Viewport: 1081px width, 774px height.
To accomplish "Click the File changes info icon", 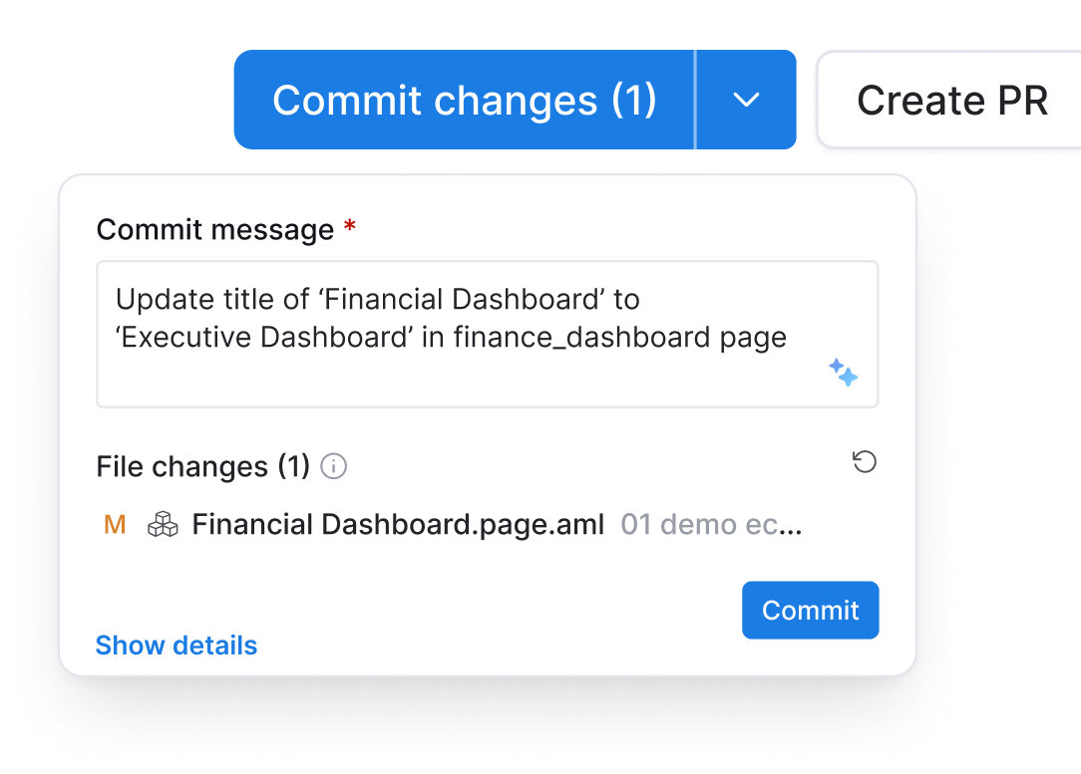I will click(334, 466).
